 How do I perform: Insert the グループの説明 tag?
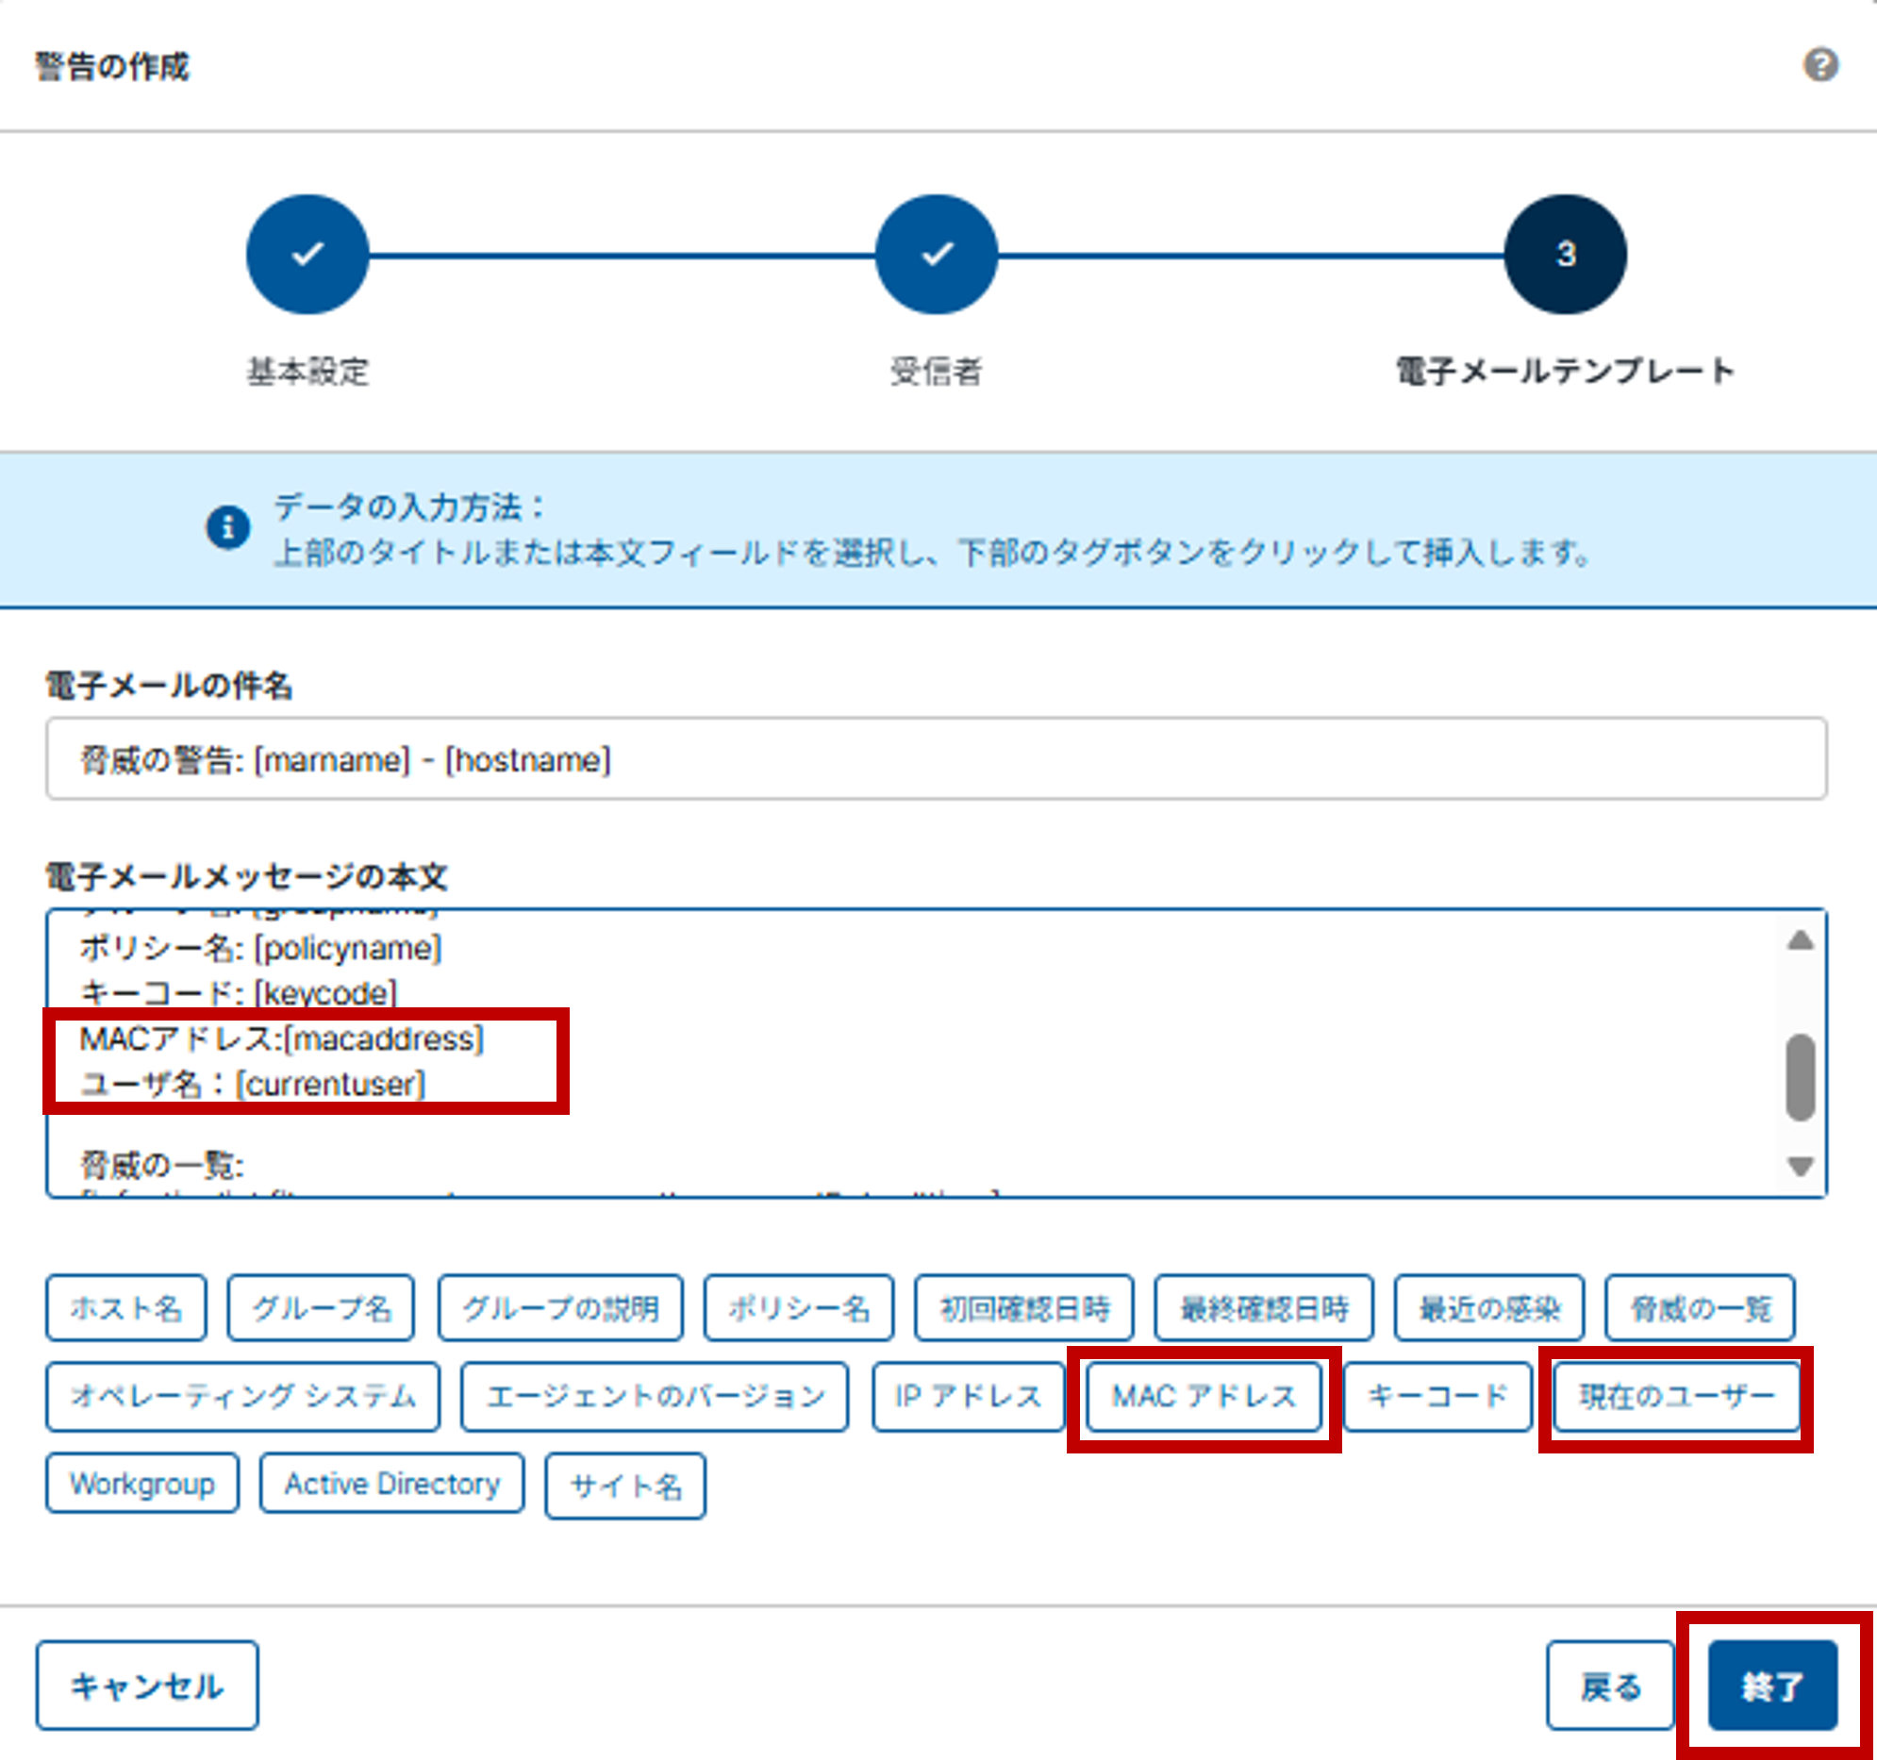(560, 1307)
